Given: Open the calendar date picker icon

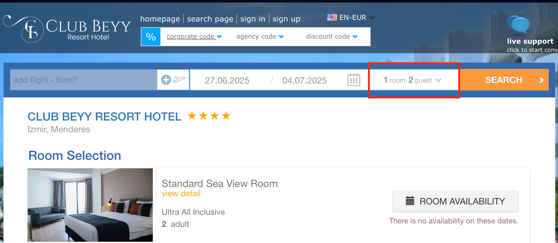Looking at the screenshot, I should point(354,80).
